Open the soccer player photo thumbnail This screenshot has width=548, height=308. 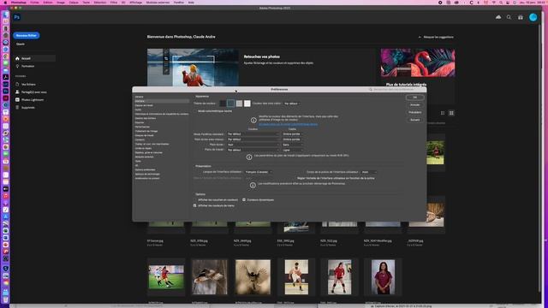click(166, 277)
